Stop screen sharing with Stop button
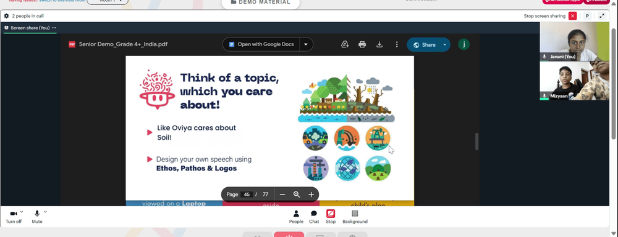The image size is (618, 237). coord(331,217)
